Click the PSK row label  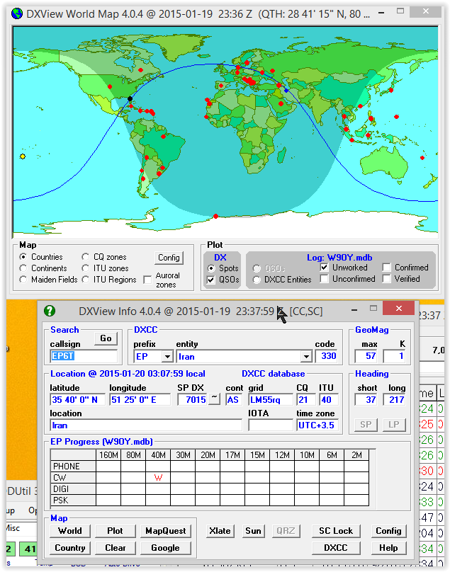pyautogui.click(x=73, y=500)
